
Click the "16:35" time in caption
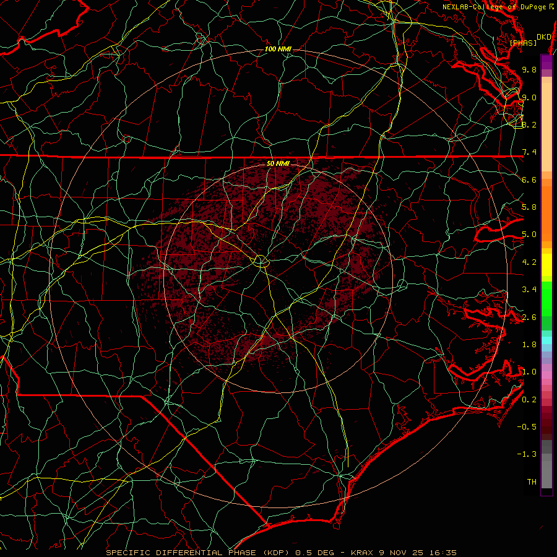[x=443, y=553]
